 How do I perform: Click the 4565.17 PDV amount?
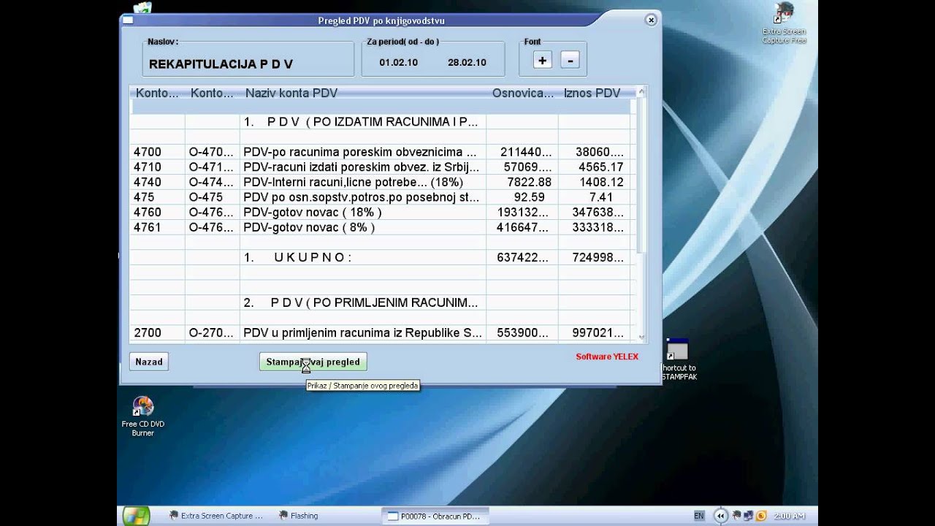click(602, 167)
